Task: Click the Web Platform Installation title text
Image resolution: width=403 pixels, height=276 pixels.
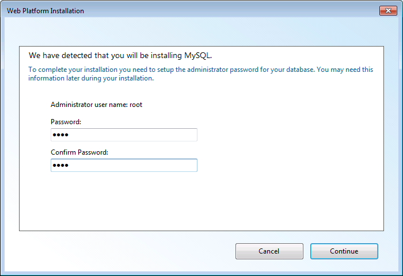Action: click(x=45, y=11)
